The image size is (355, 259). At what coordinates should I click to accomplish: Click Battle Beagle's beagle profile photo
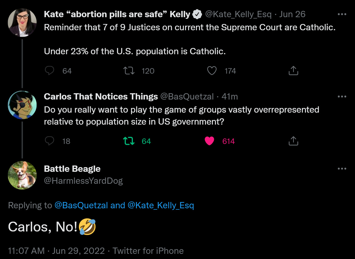coord(22,175)
